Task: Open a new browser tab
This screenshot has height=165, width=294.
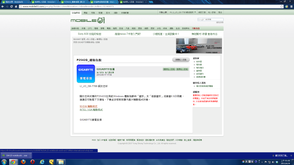Action: point(151,2)
